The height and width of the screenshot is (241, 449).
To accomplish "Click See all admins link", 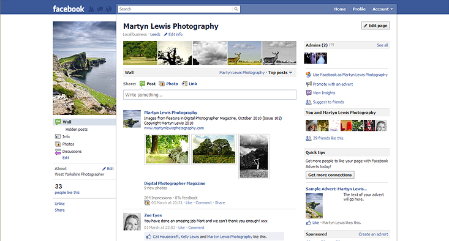I will tap(382, 45).
